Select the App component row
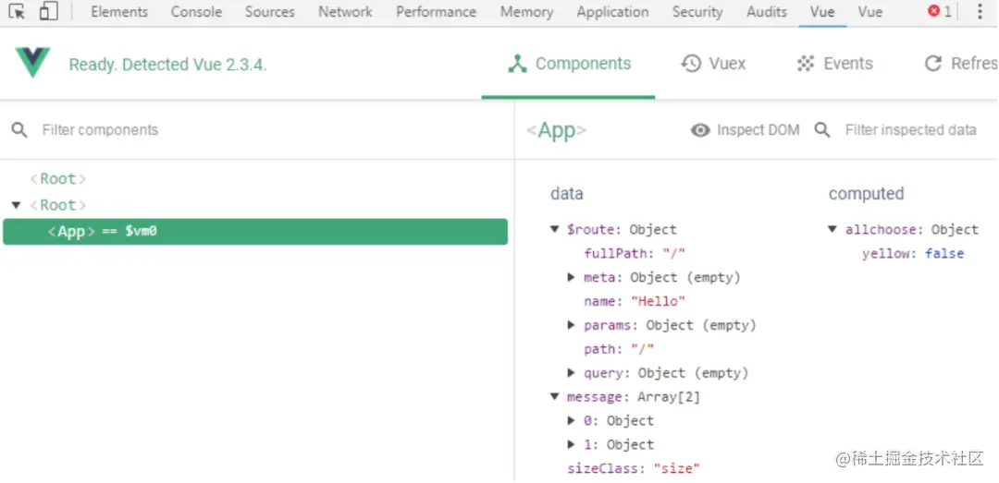Image resolution: width=999 pixels, height=483 pixels. [x=255, y=232]
